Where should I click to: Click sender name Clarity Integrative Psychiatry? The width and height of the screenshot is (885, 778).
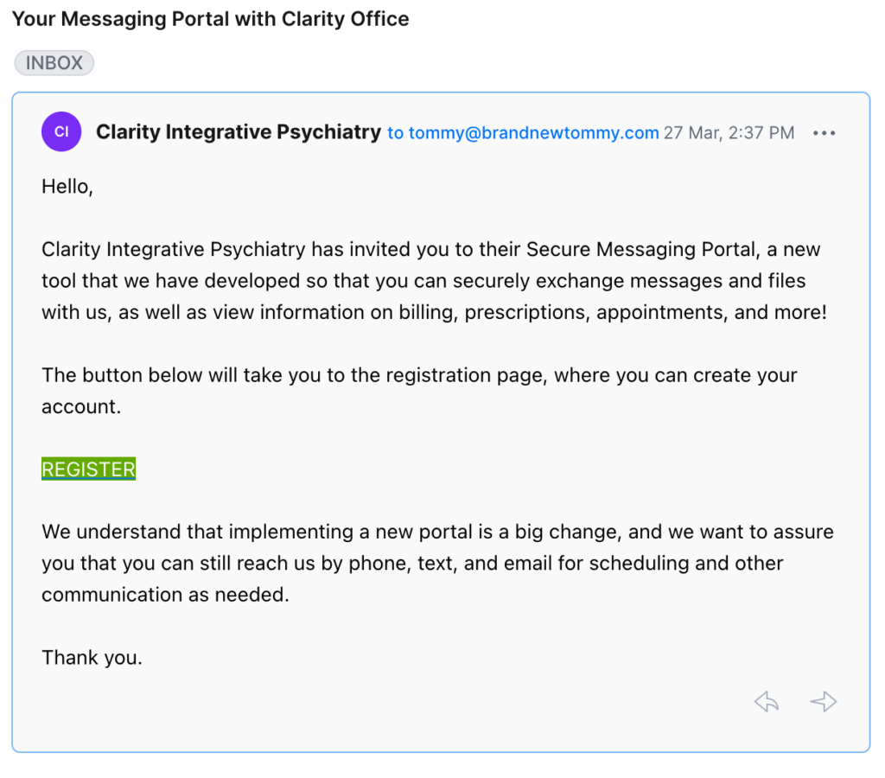click(239, 132)
